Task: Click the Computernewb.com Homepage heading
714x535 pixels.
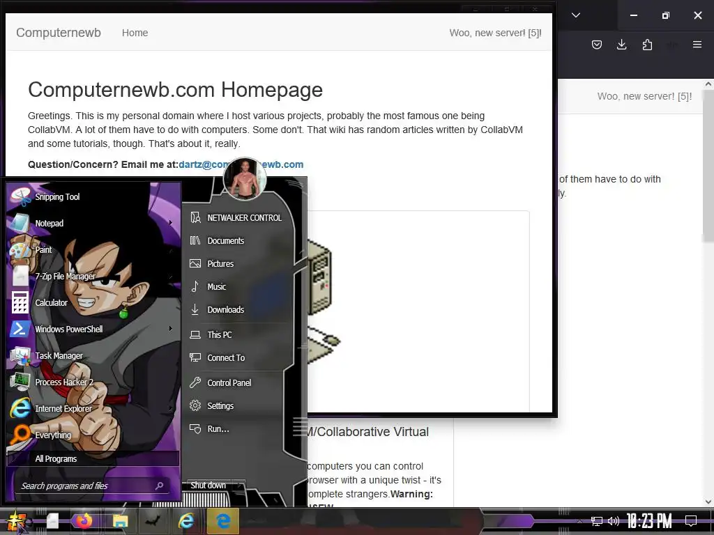Action: 175,90
